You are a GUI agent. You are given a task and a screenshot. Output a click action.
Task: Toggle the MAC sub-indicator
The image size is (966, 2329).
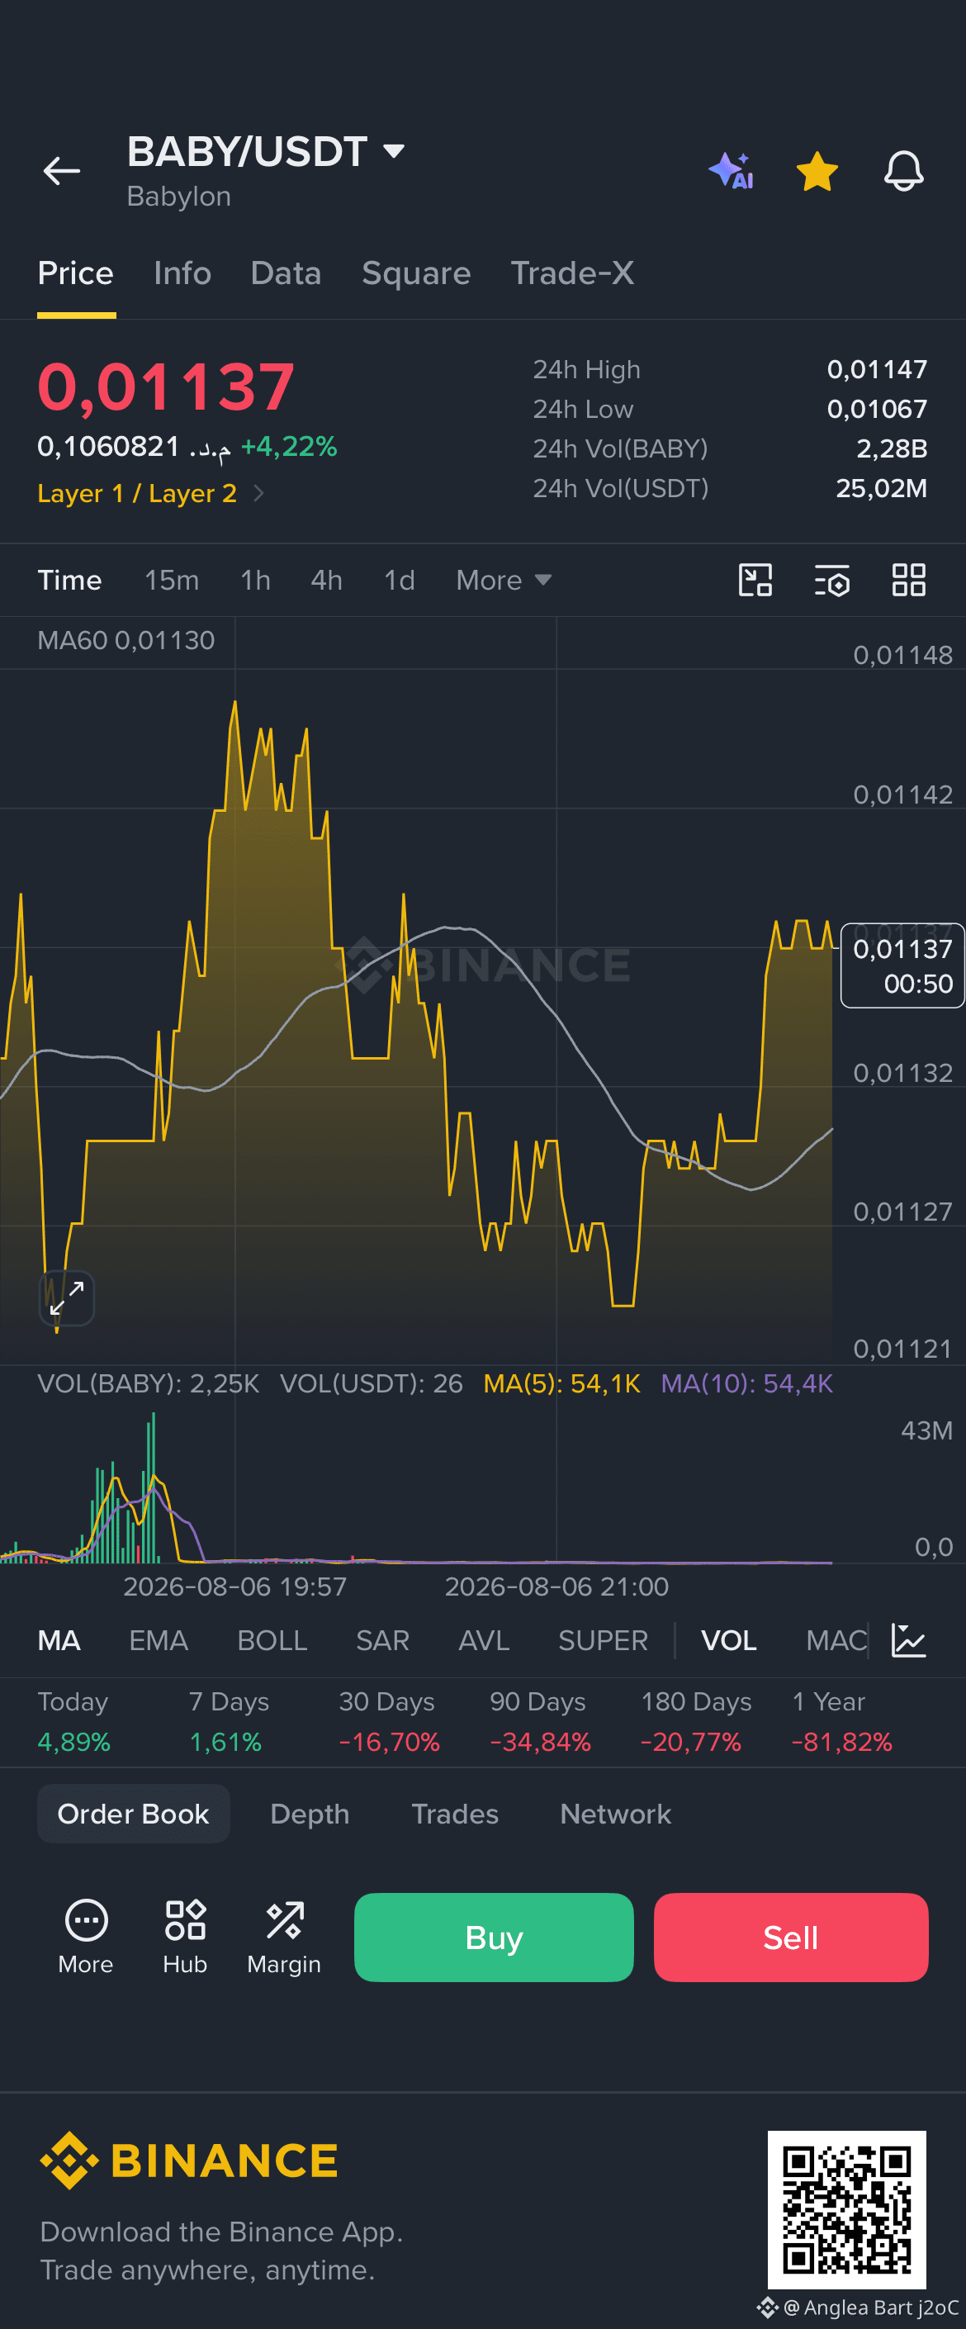pyautogui.click(x=836, y=1640)
